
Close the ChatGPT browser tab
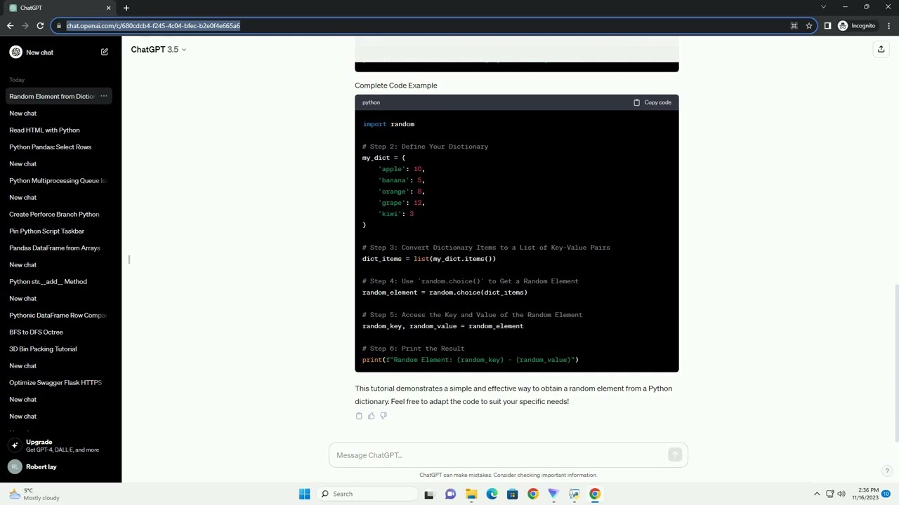point(108,8)
